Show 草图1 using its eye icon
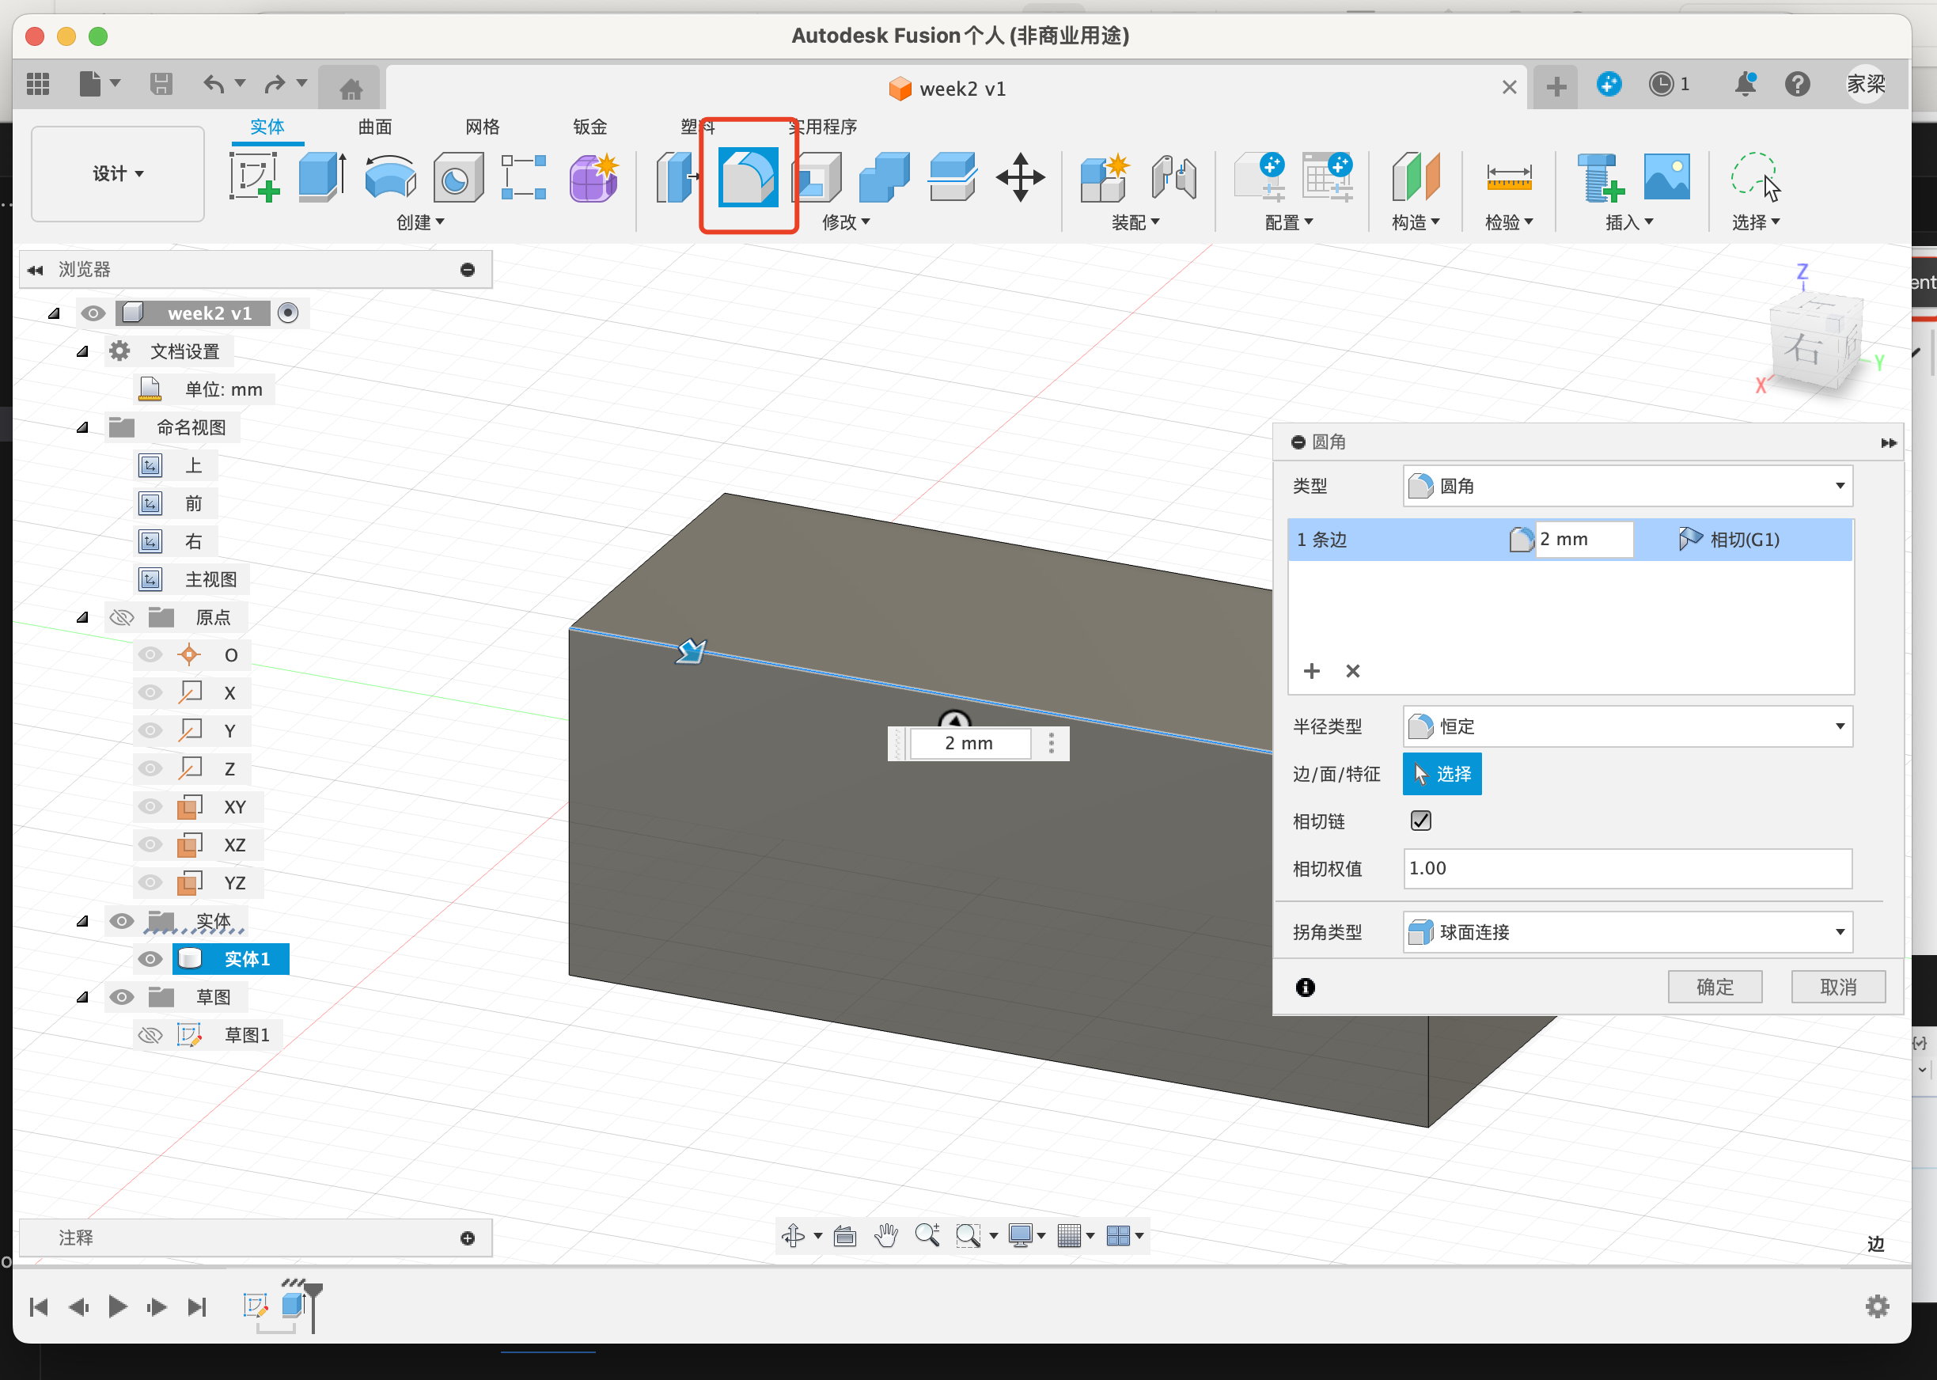 [150, 1035]
